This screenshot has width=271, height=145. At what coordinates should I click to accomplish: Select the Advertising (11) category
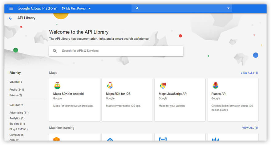pyautogui.click(x=19, y=112)
